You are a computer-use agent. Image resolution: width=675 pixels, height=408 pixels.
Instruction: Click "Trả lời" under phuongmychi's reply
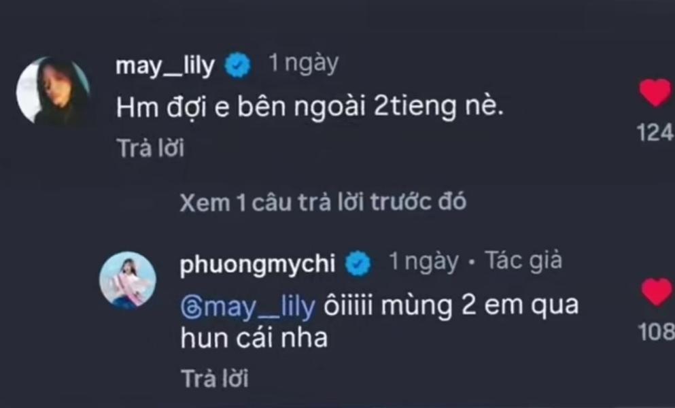pyautogui.click(x=214, y=378)
